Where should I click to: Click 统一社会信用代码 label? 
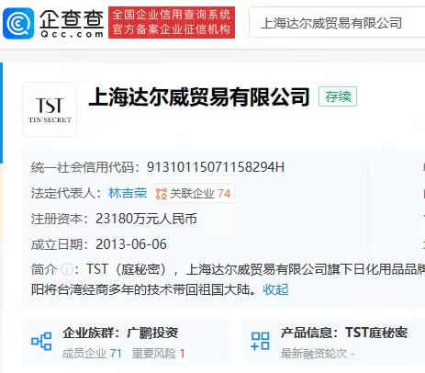coord(85,167)
